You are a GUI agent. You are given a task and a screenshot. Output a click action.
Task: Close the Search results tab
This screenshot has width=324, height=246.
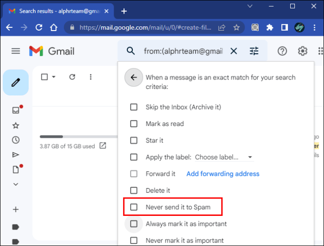107,11
